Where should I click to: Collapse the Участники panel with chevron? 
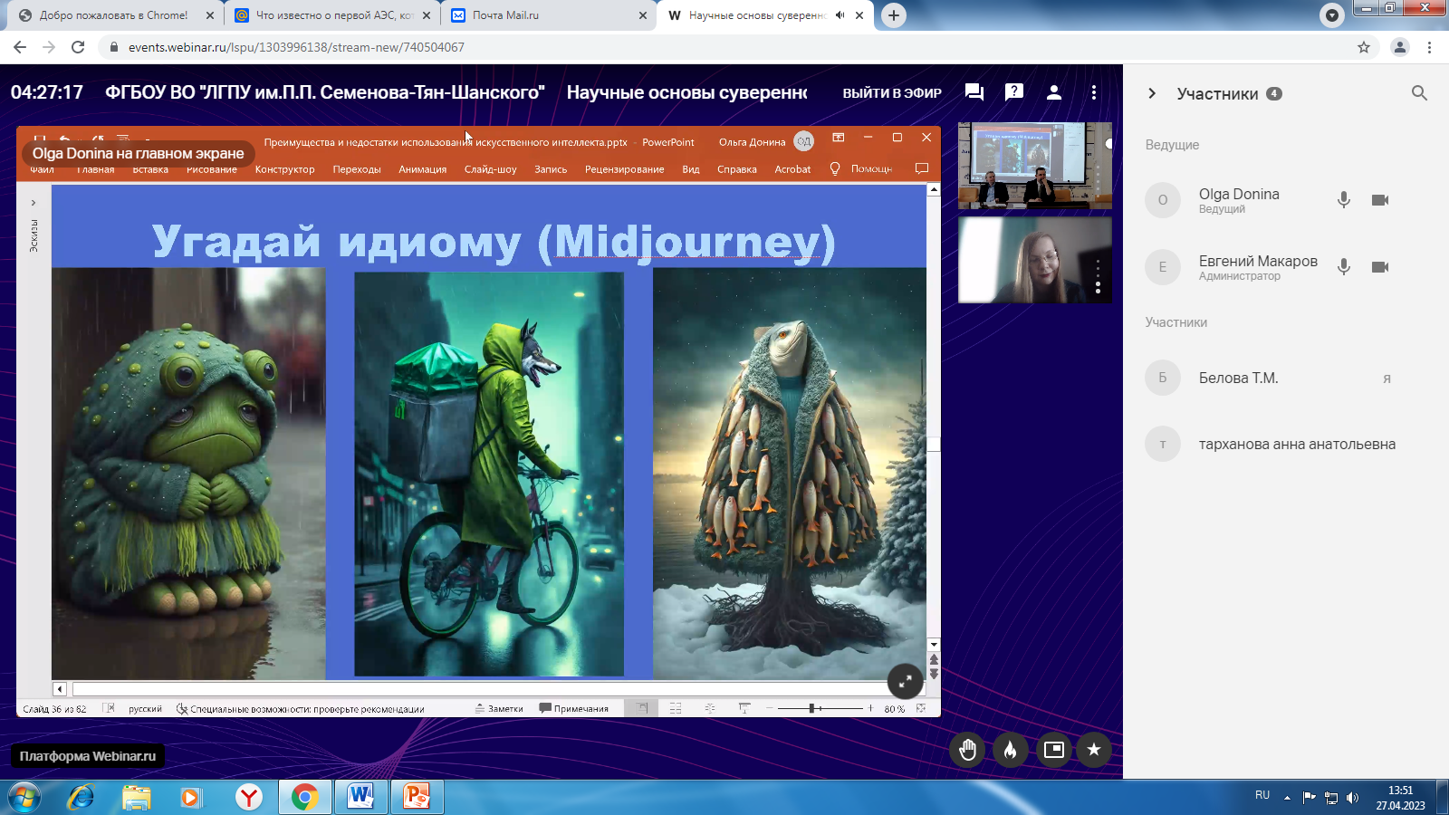(x=1152, y=93)
